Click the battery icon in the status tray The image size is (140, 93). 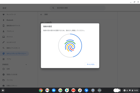pos(132,91)
